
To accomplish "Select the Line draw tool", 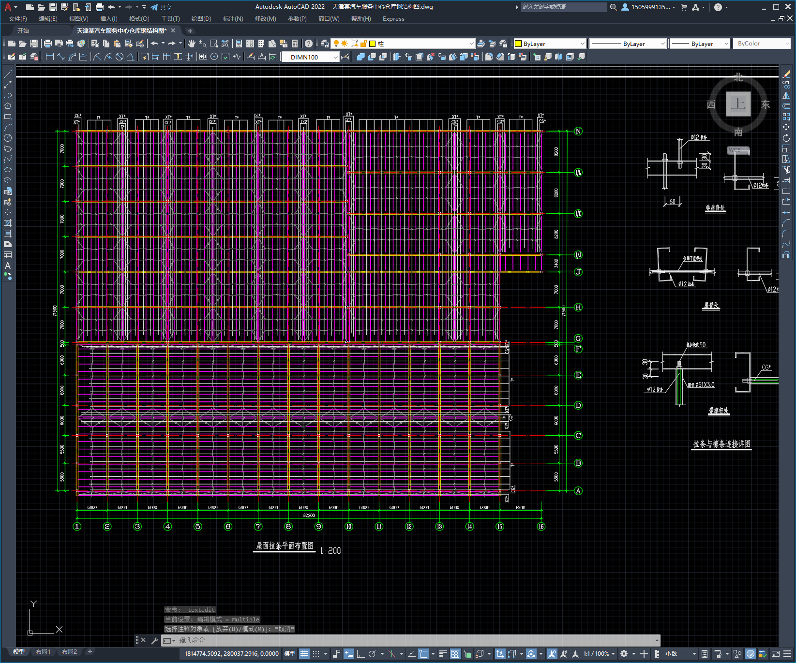I will 8,74.
